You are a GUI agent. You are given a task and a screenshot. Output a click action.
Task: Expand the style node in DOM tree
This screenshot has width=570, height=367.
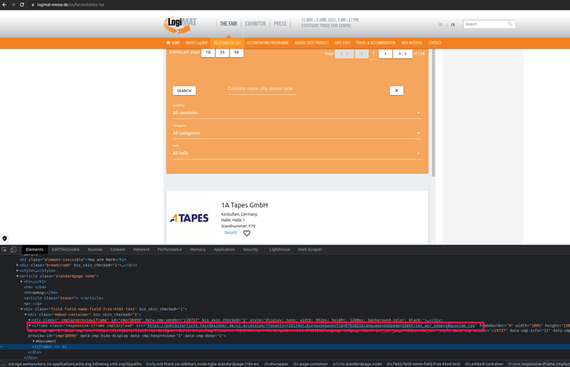pos(17,270)
